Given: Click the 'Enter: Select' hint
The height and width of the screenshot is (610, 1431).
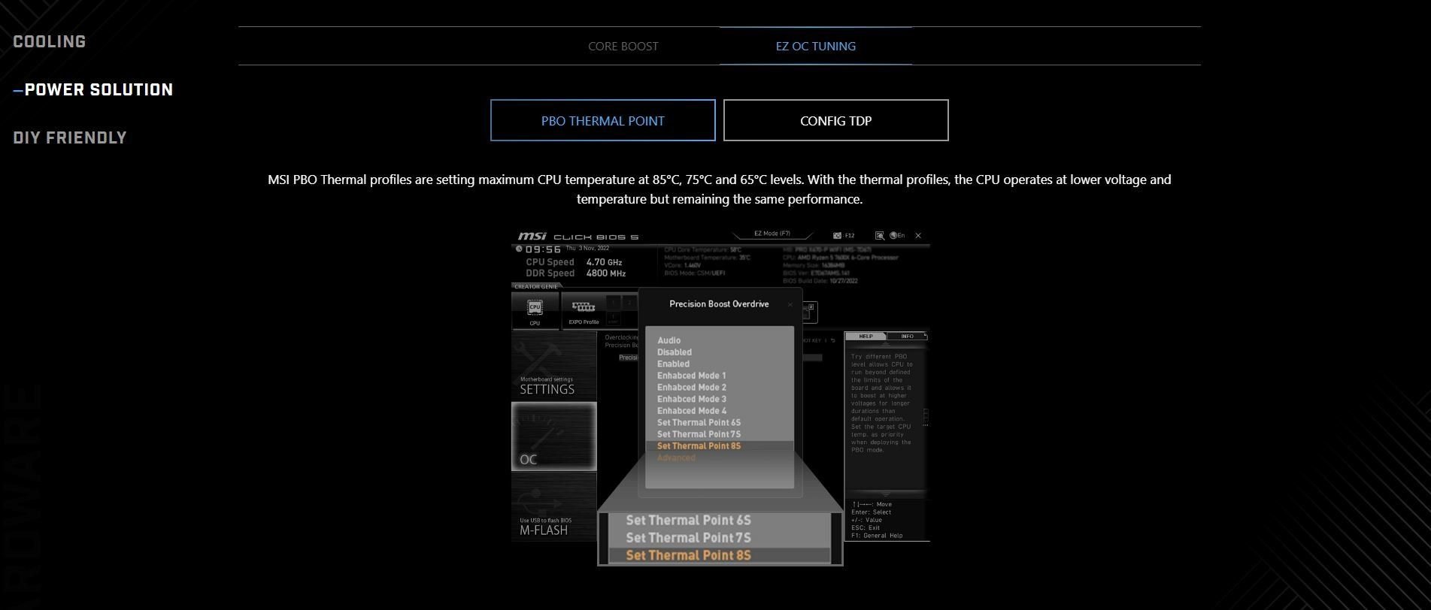Looking at the screenshot, I should tap(871, 512).
